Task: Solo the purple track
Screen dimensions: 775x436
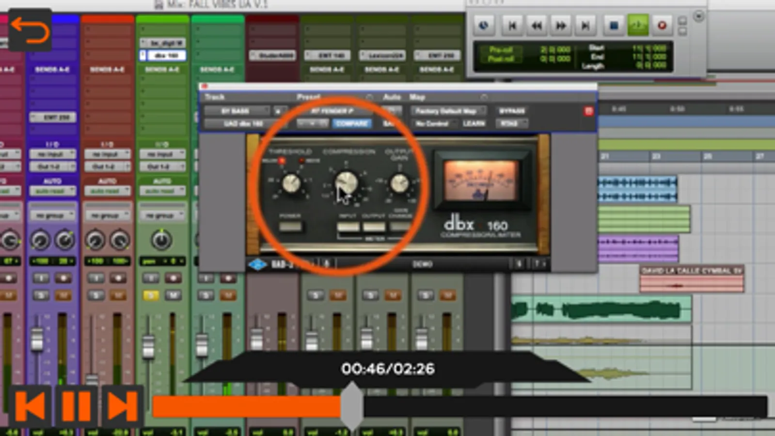Action: pyautogui.click(x=41, y=295)
